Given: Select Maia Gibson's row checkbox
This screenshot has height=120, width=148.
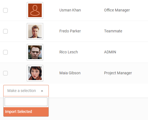Looking at the screenshot, I should click(x=5, y=73).
